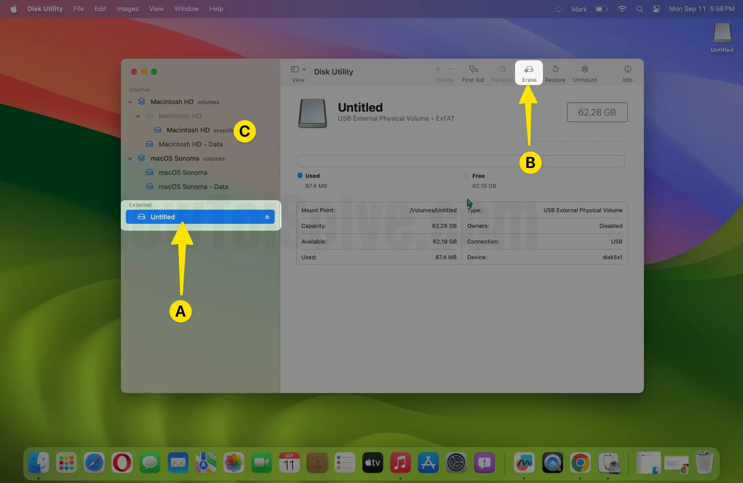Viewport: 743px width, 483px height.
Task: Select the Untitled volume under External
Action: pos(175,216)
